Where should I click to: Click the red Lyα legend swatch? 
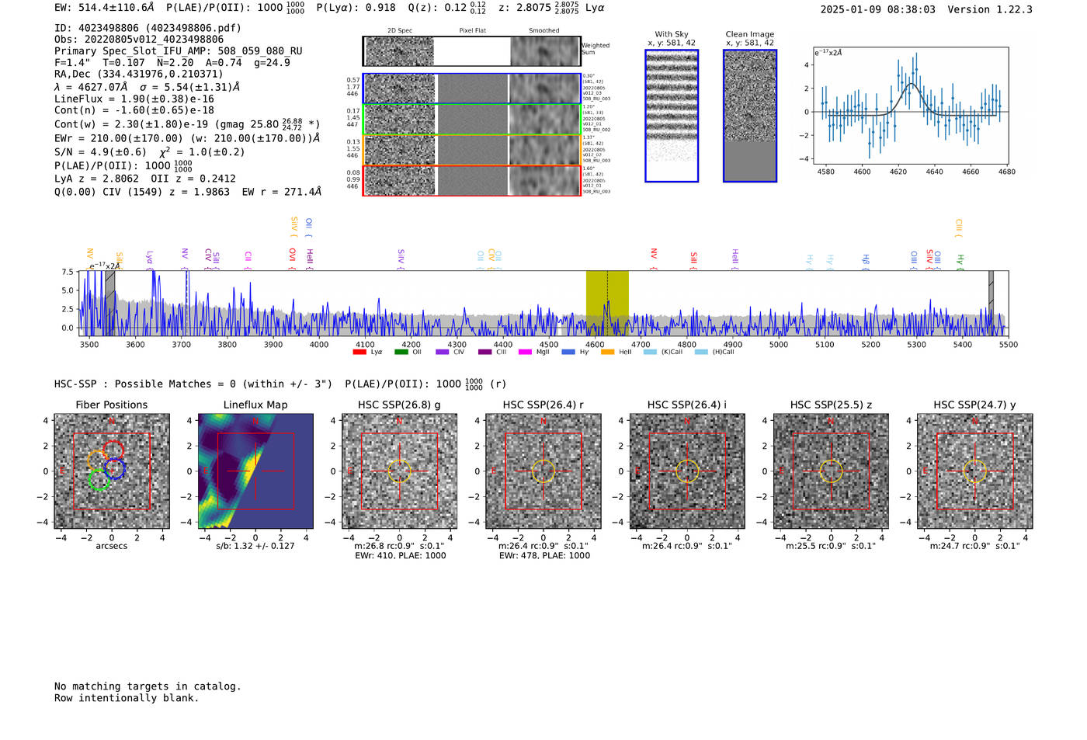pyautogui.click(x=359, y=352)
